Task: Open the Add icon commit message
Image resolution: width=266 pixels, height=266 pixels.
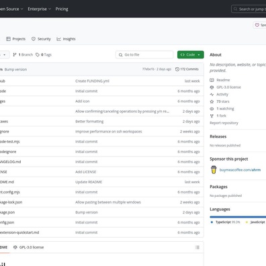Action: [83, 101]
